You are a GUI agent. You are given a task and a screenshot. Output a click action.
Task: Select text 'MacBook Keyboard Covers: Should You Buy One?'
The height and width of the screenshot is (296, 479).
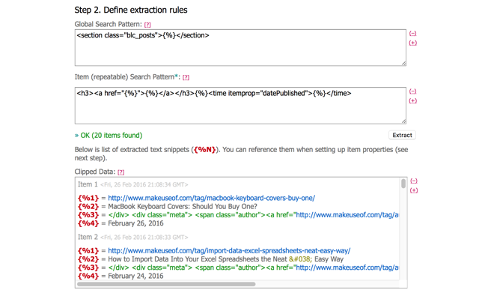pyautogui.click(x=183, y=206)
